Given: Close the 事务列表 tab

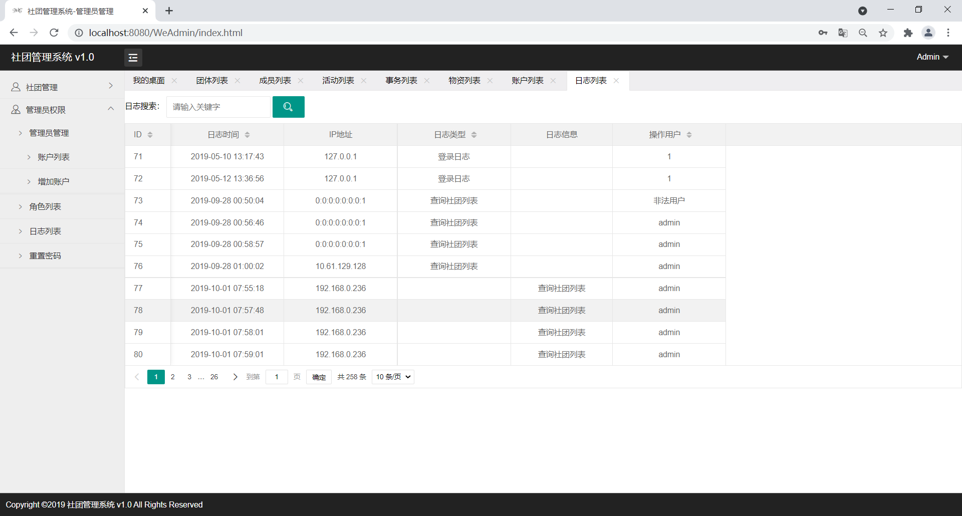Looking at the screenshot, I should point(427,81).
